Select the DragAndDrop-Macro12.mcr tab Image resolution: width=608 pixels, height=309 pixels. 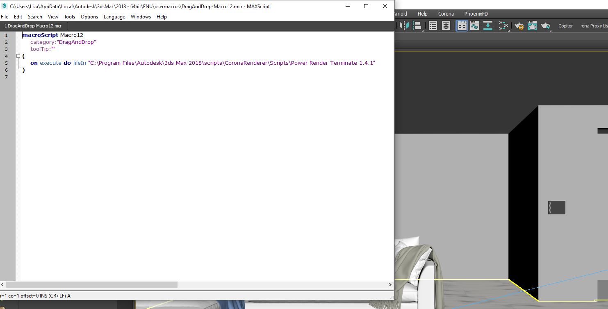point(33,26)
